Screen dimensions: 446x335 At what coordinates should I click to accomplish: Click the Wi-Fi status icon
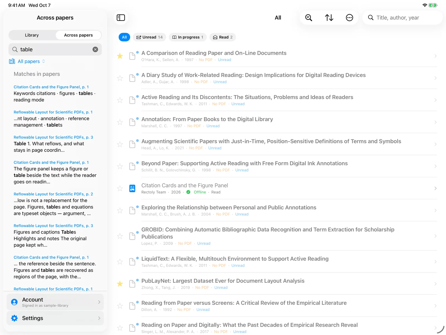point(425,5)
